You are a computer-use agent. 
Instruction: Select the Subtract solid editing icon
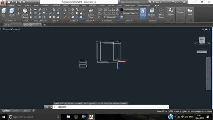coord(35,13)
